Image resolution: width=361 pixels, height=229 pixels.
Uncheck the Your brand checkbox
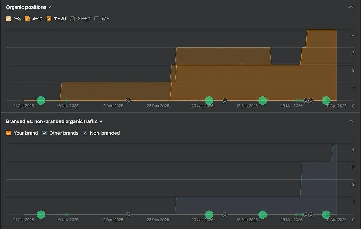(8, 133)
